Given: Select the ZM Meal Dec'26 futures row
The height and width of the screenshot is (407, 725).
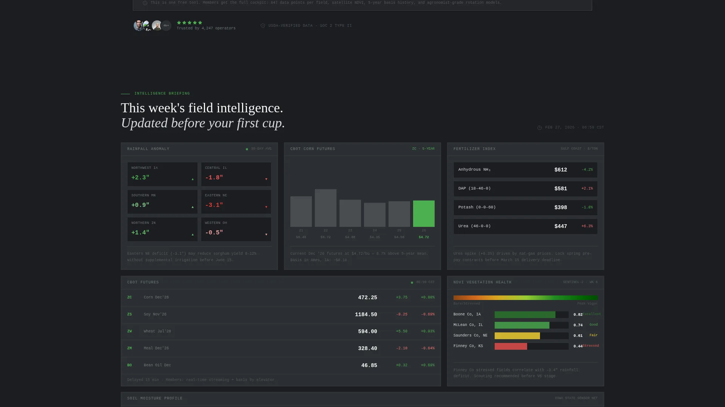Looking at the screenshot, I should [281, 349].
